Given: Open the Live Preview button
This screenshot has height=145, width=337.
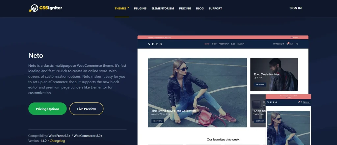Looking at the screenshot, I should pyautogui.click(x=87, y=109).
